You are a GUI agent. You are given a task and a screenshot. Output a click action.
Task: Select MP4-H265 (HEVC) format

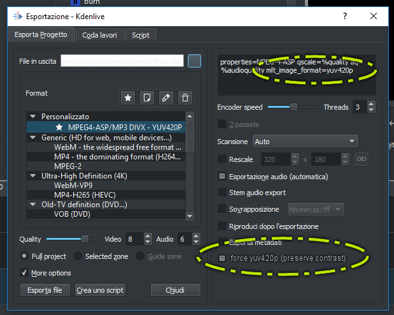[106, 195]
